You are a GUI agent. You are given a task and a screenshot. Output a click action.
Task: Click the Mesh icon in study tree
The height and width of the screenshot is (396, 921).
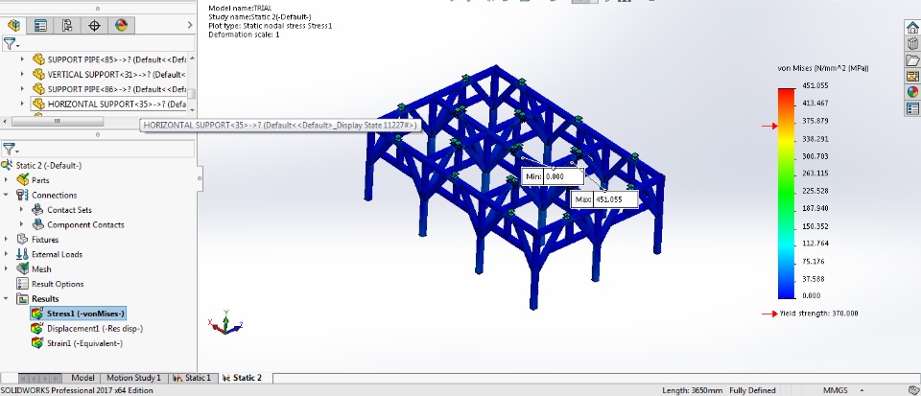point(22,268)
